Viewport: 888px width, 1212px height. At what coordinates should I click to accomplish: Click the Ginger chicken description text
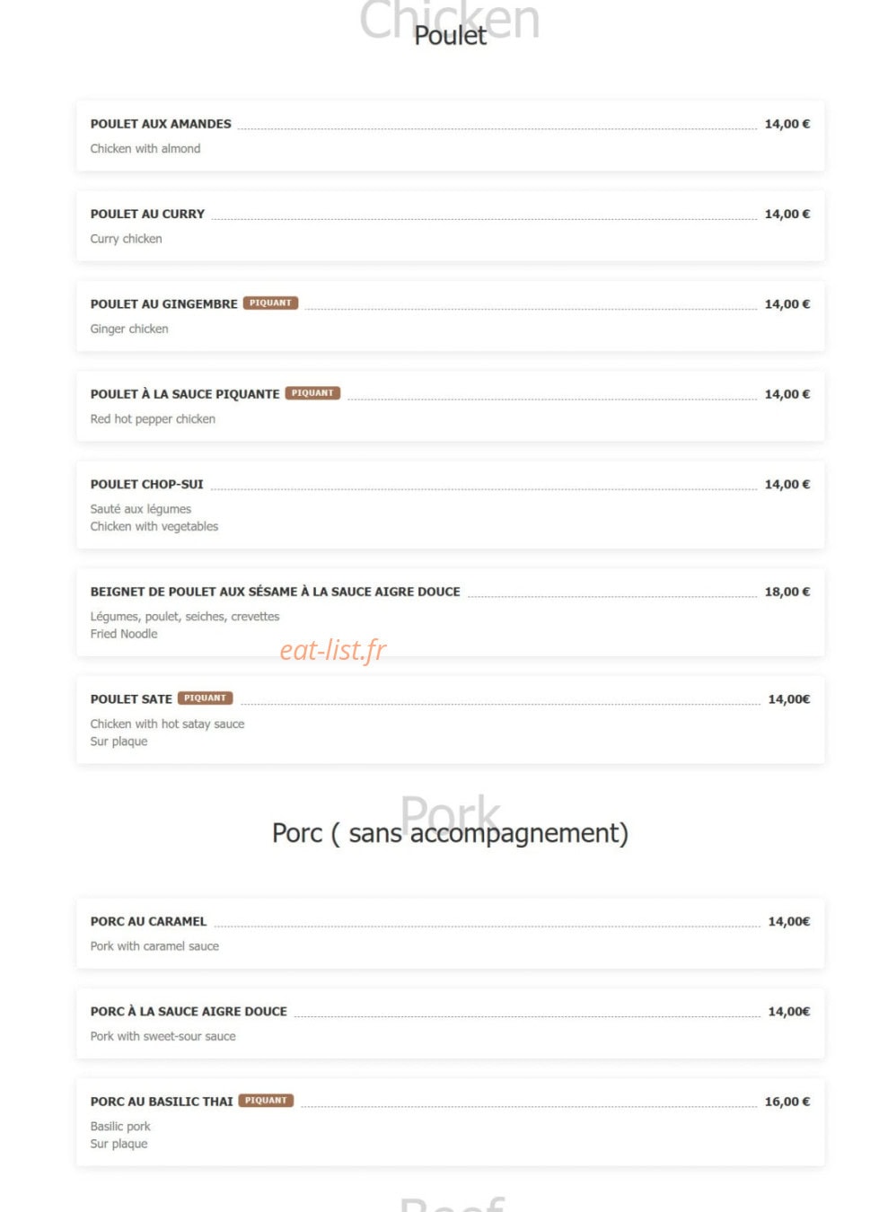[x=129, y=329]
